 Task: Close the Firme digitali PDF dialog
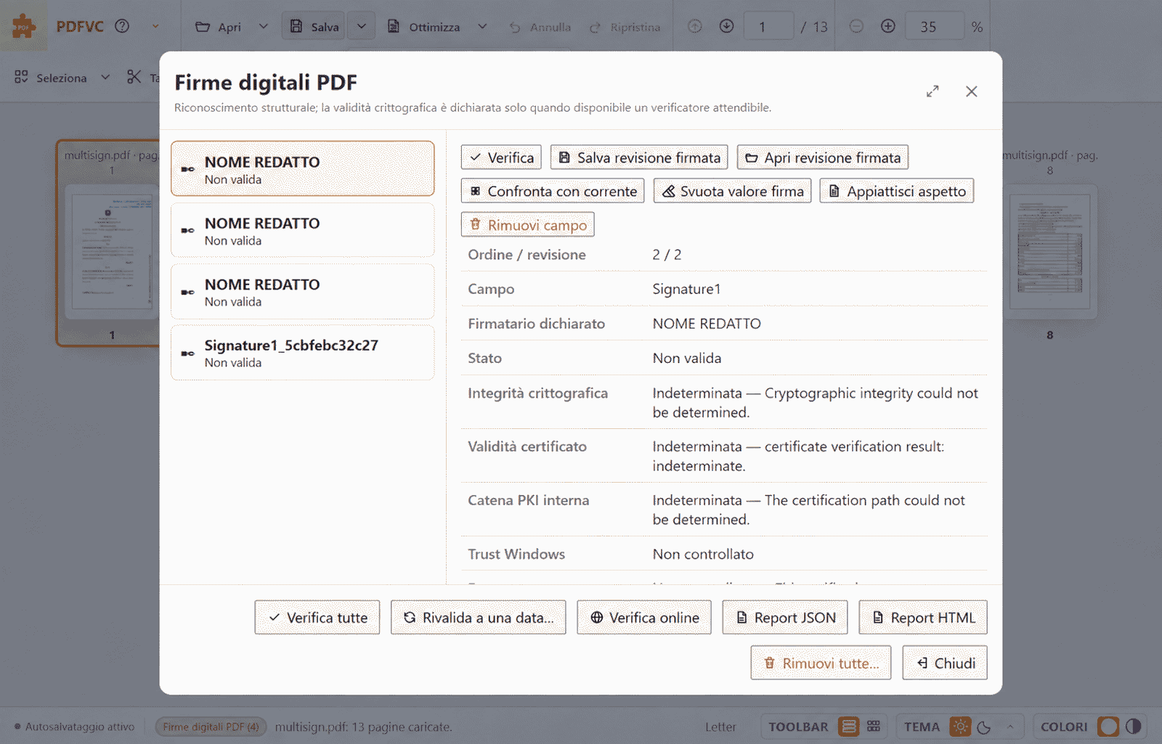[x=971, y=91]
